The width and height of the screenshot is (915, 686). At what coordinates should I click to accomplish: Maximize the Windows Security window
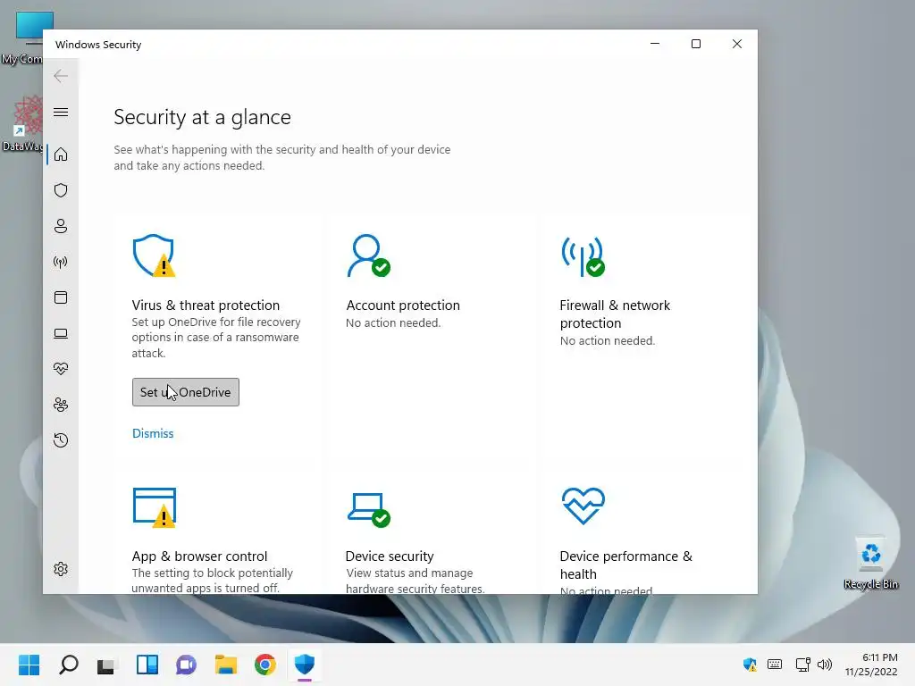[695, 44]
